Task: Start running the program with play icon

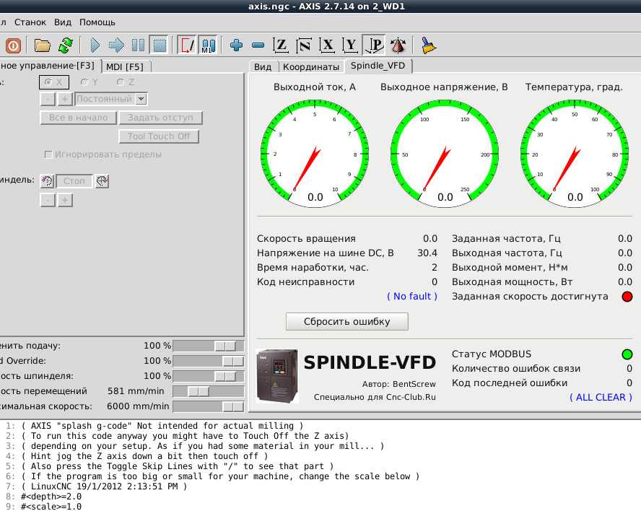Action: pos(95,45)
